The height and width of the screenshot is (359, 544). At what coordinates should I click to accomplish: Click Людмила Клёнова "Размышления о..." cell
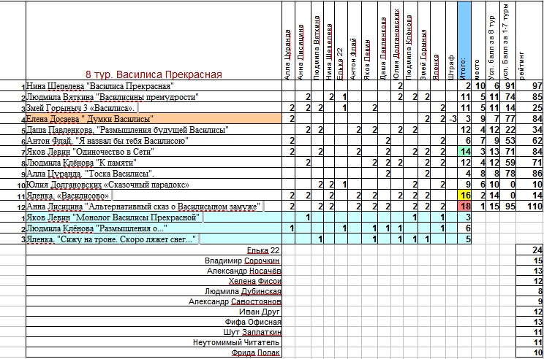click(x=154, y=228)
